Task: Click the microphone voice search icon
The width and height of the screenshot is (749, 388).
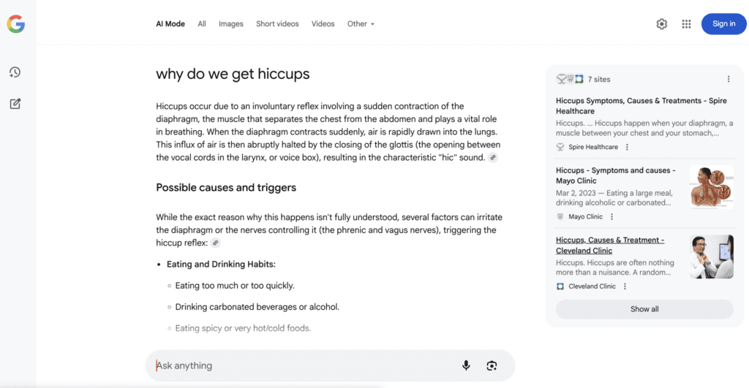Action: 466,365
